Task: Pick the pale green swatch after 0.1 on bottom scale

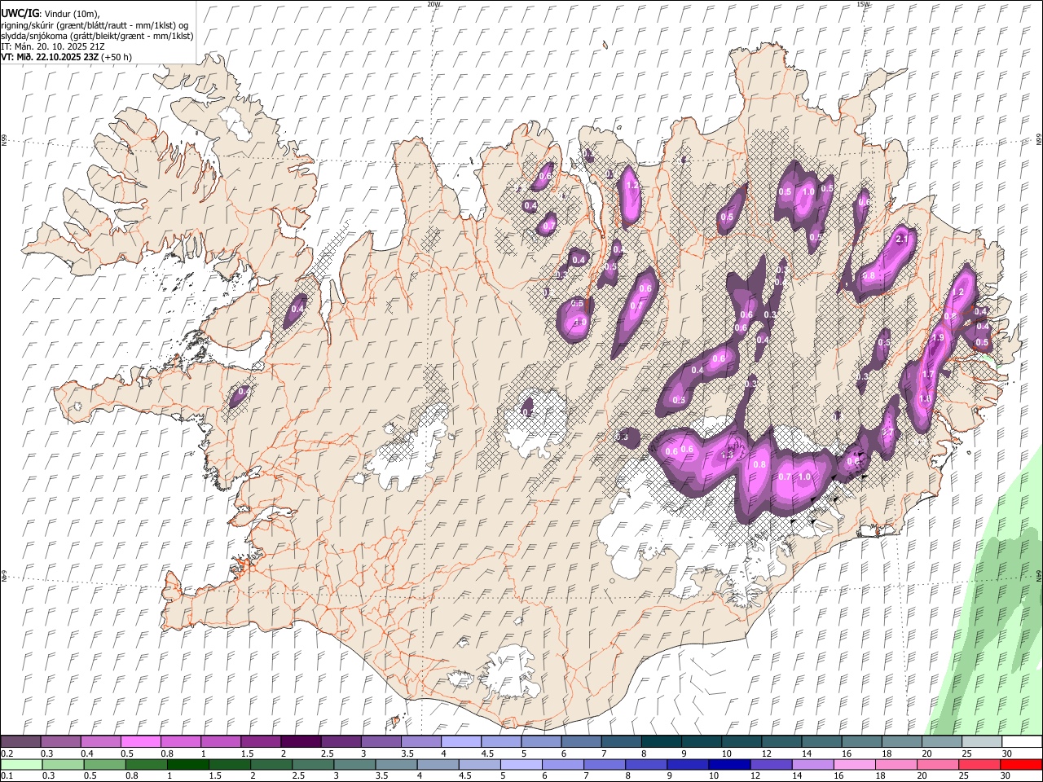Action: [22, 764]
